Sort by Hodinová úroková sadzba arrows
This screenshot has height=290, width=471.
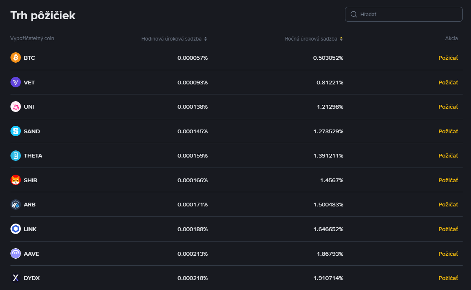click(x=206, y=39)
